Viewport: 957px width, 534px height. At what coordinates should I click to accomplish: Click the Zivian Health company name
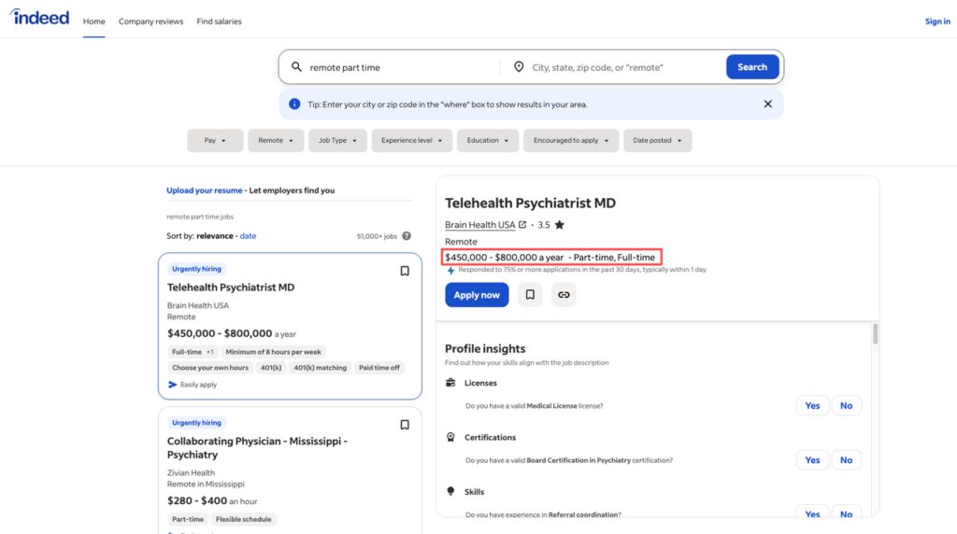click(x=191, y=472)
